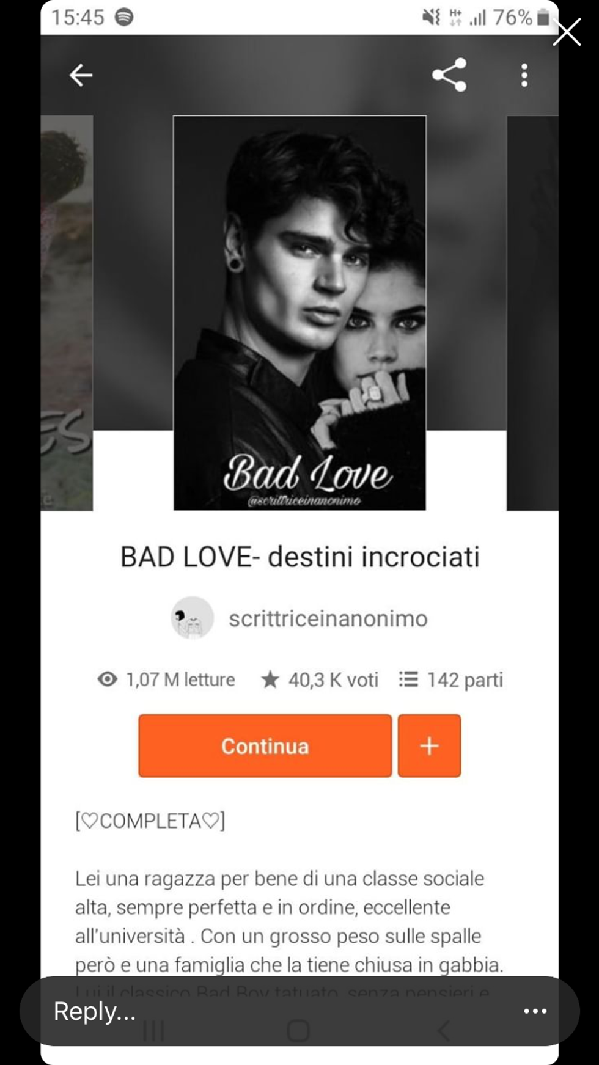Open scrittriceinanonimo author avatar

coord(192,618)
